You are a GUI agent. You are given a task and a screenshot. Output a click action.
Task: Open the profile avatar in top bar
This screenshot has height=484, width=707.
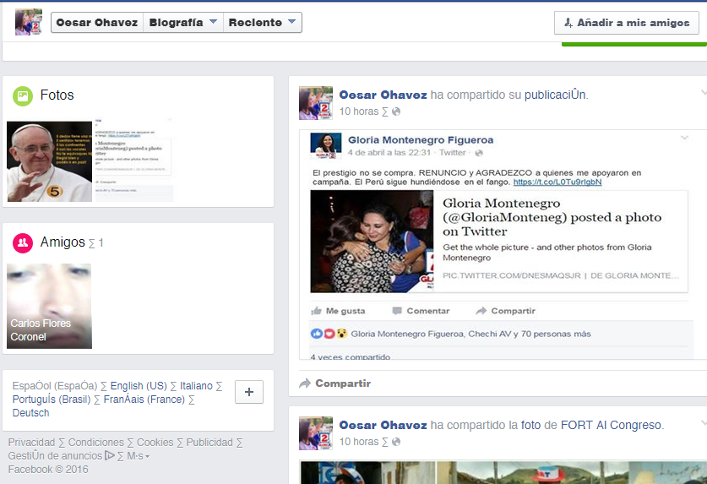pos(29,22)
